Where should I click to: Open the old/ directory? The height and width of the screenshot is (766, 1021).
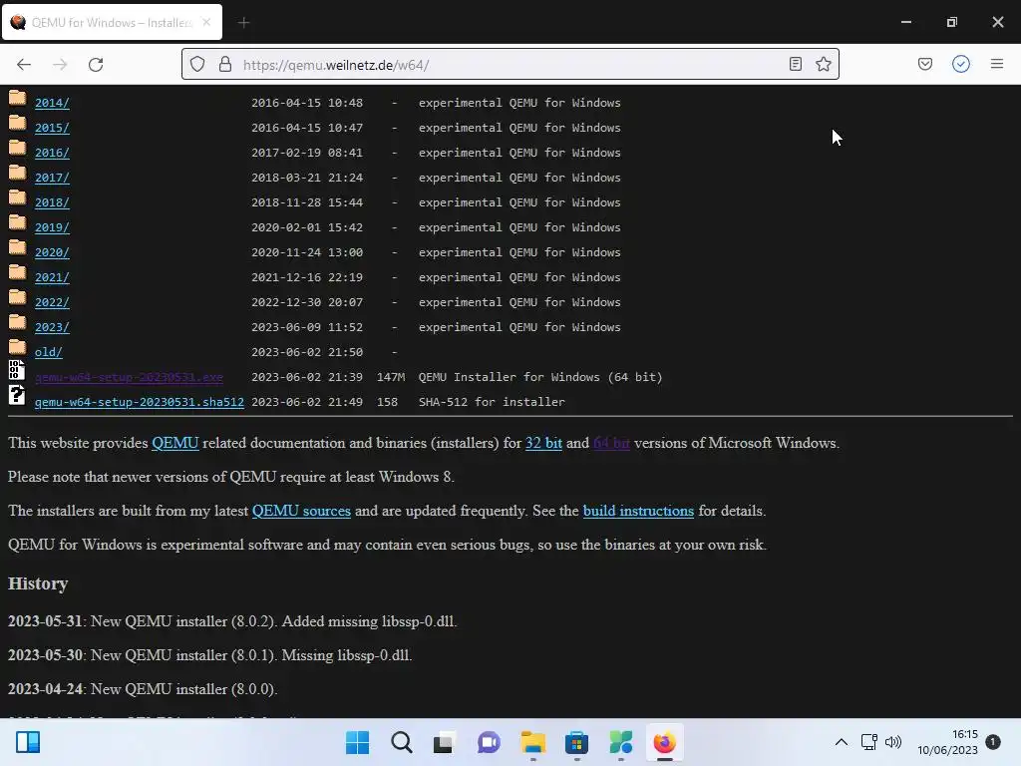[49, 352]
